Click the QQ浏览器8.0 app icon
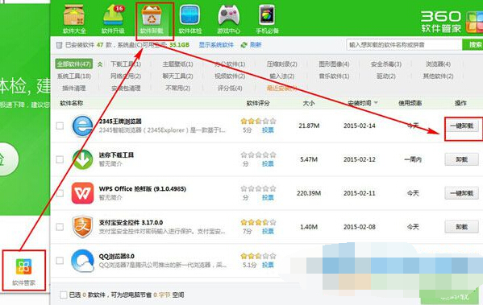Screen dimensions: 483x305 82,261
